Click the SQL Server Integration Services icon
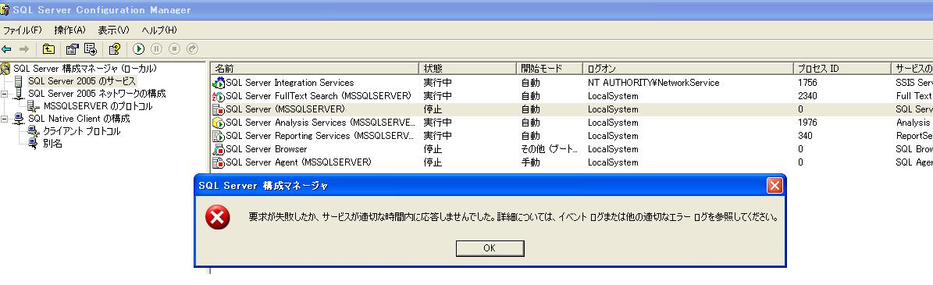This screenshot has width=933, height=285. 219,83
